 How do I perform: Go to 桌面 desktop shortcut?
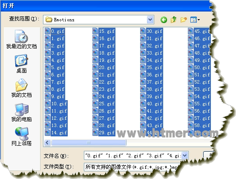point(21,64)
